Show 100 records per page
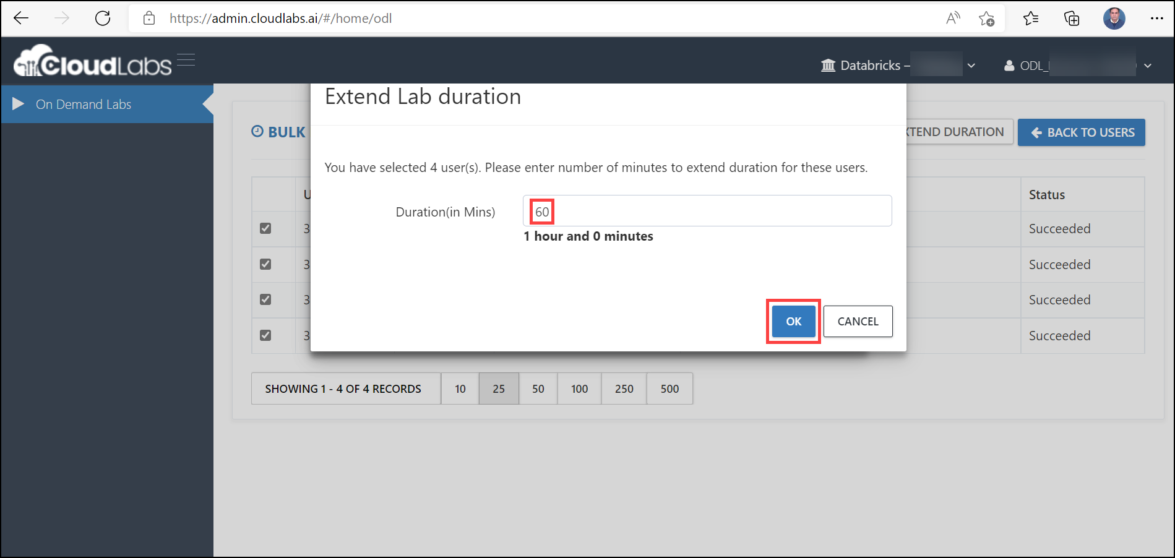 [x=580, y=388]
